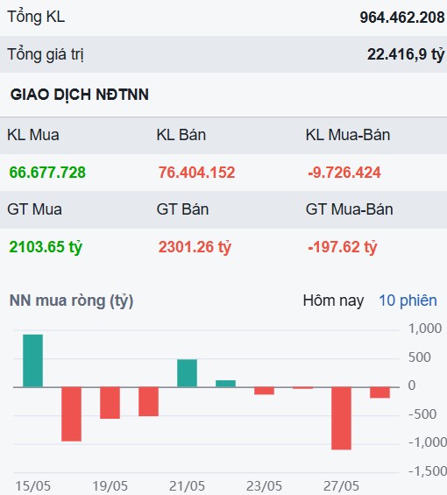Click the 19/05 axis date label

110,486
